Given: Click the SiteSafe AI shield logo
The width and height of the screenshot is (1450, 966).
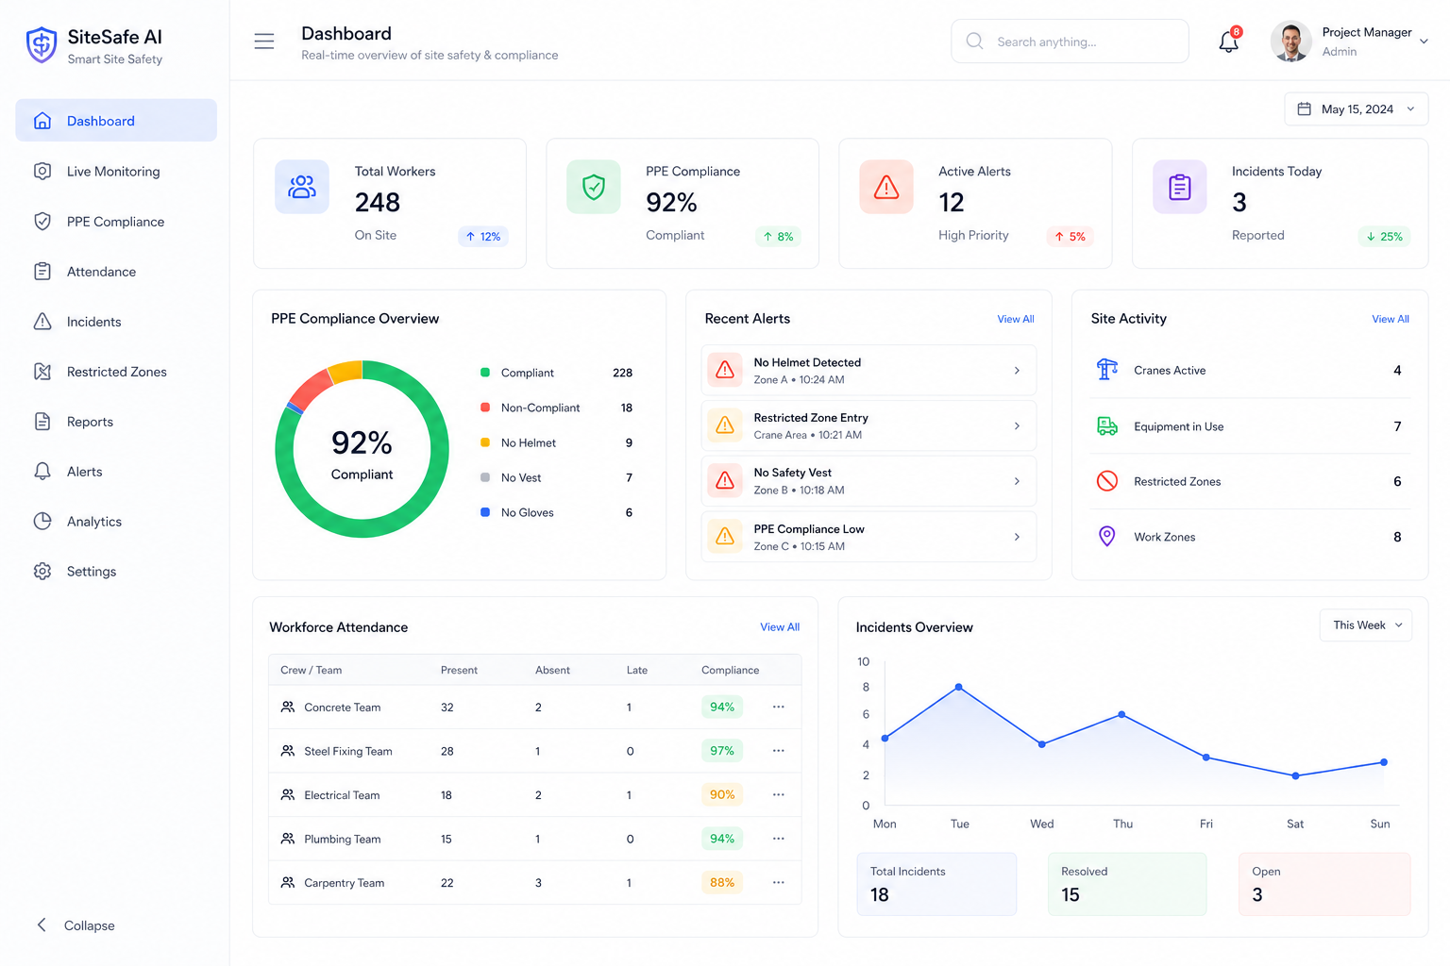Looking at the screenshot, I should (42, 44).
